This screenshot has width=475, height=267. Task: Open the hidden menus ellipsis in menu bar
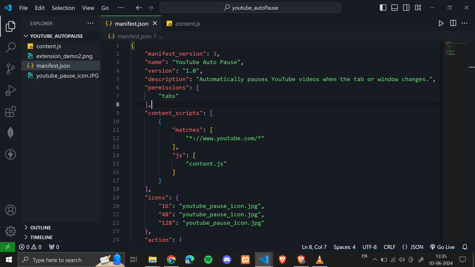click(x=121, y=8)
